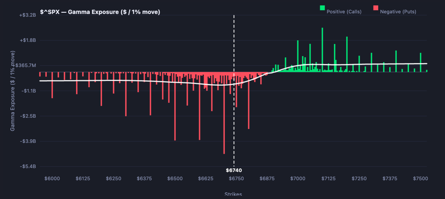Click the $7500 strike axis label
The height and width of the screenshot is (199, 445).
coord(420,178)
